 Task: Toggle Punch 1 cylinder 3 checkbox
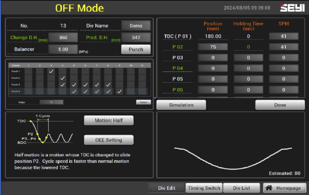tap(51, 71)
